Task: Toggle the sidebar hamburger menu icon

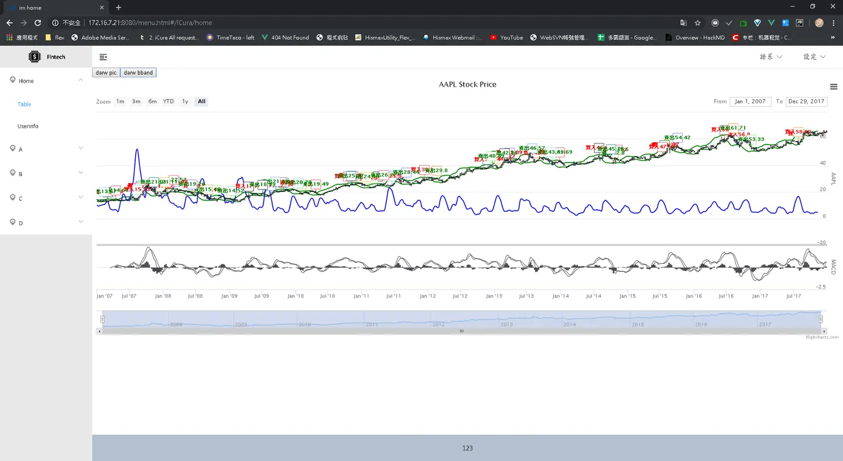Action: [103, 57]
